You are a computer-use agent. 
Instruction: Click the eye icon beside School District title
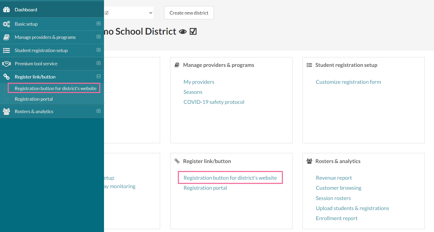(183, 32)
